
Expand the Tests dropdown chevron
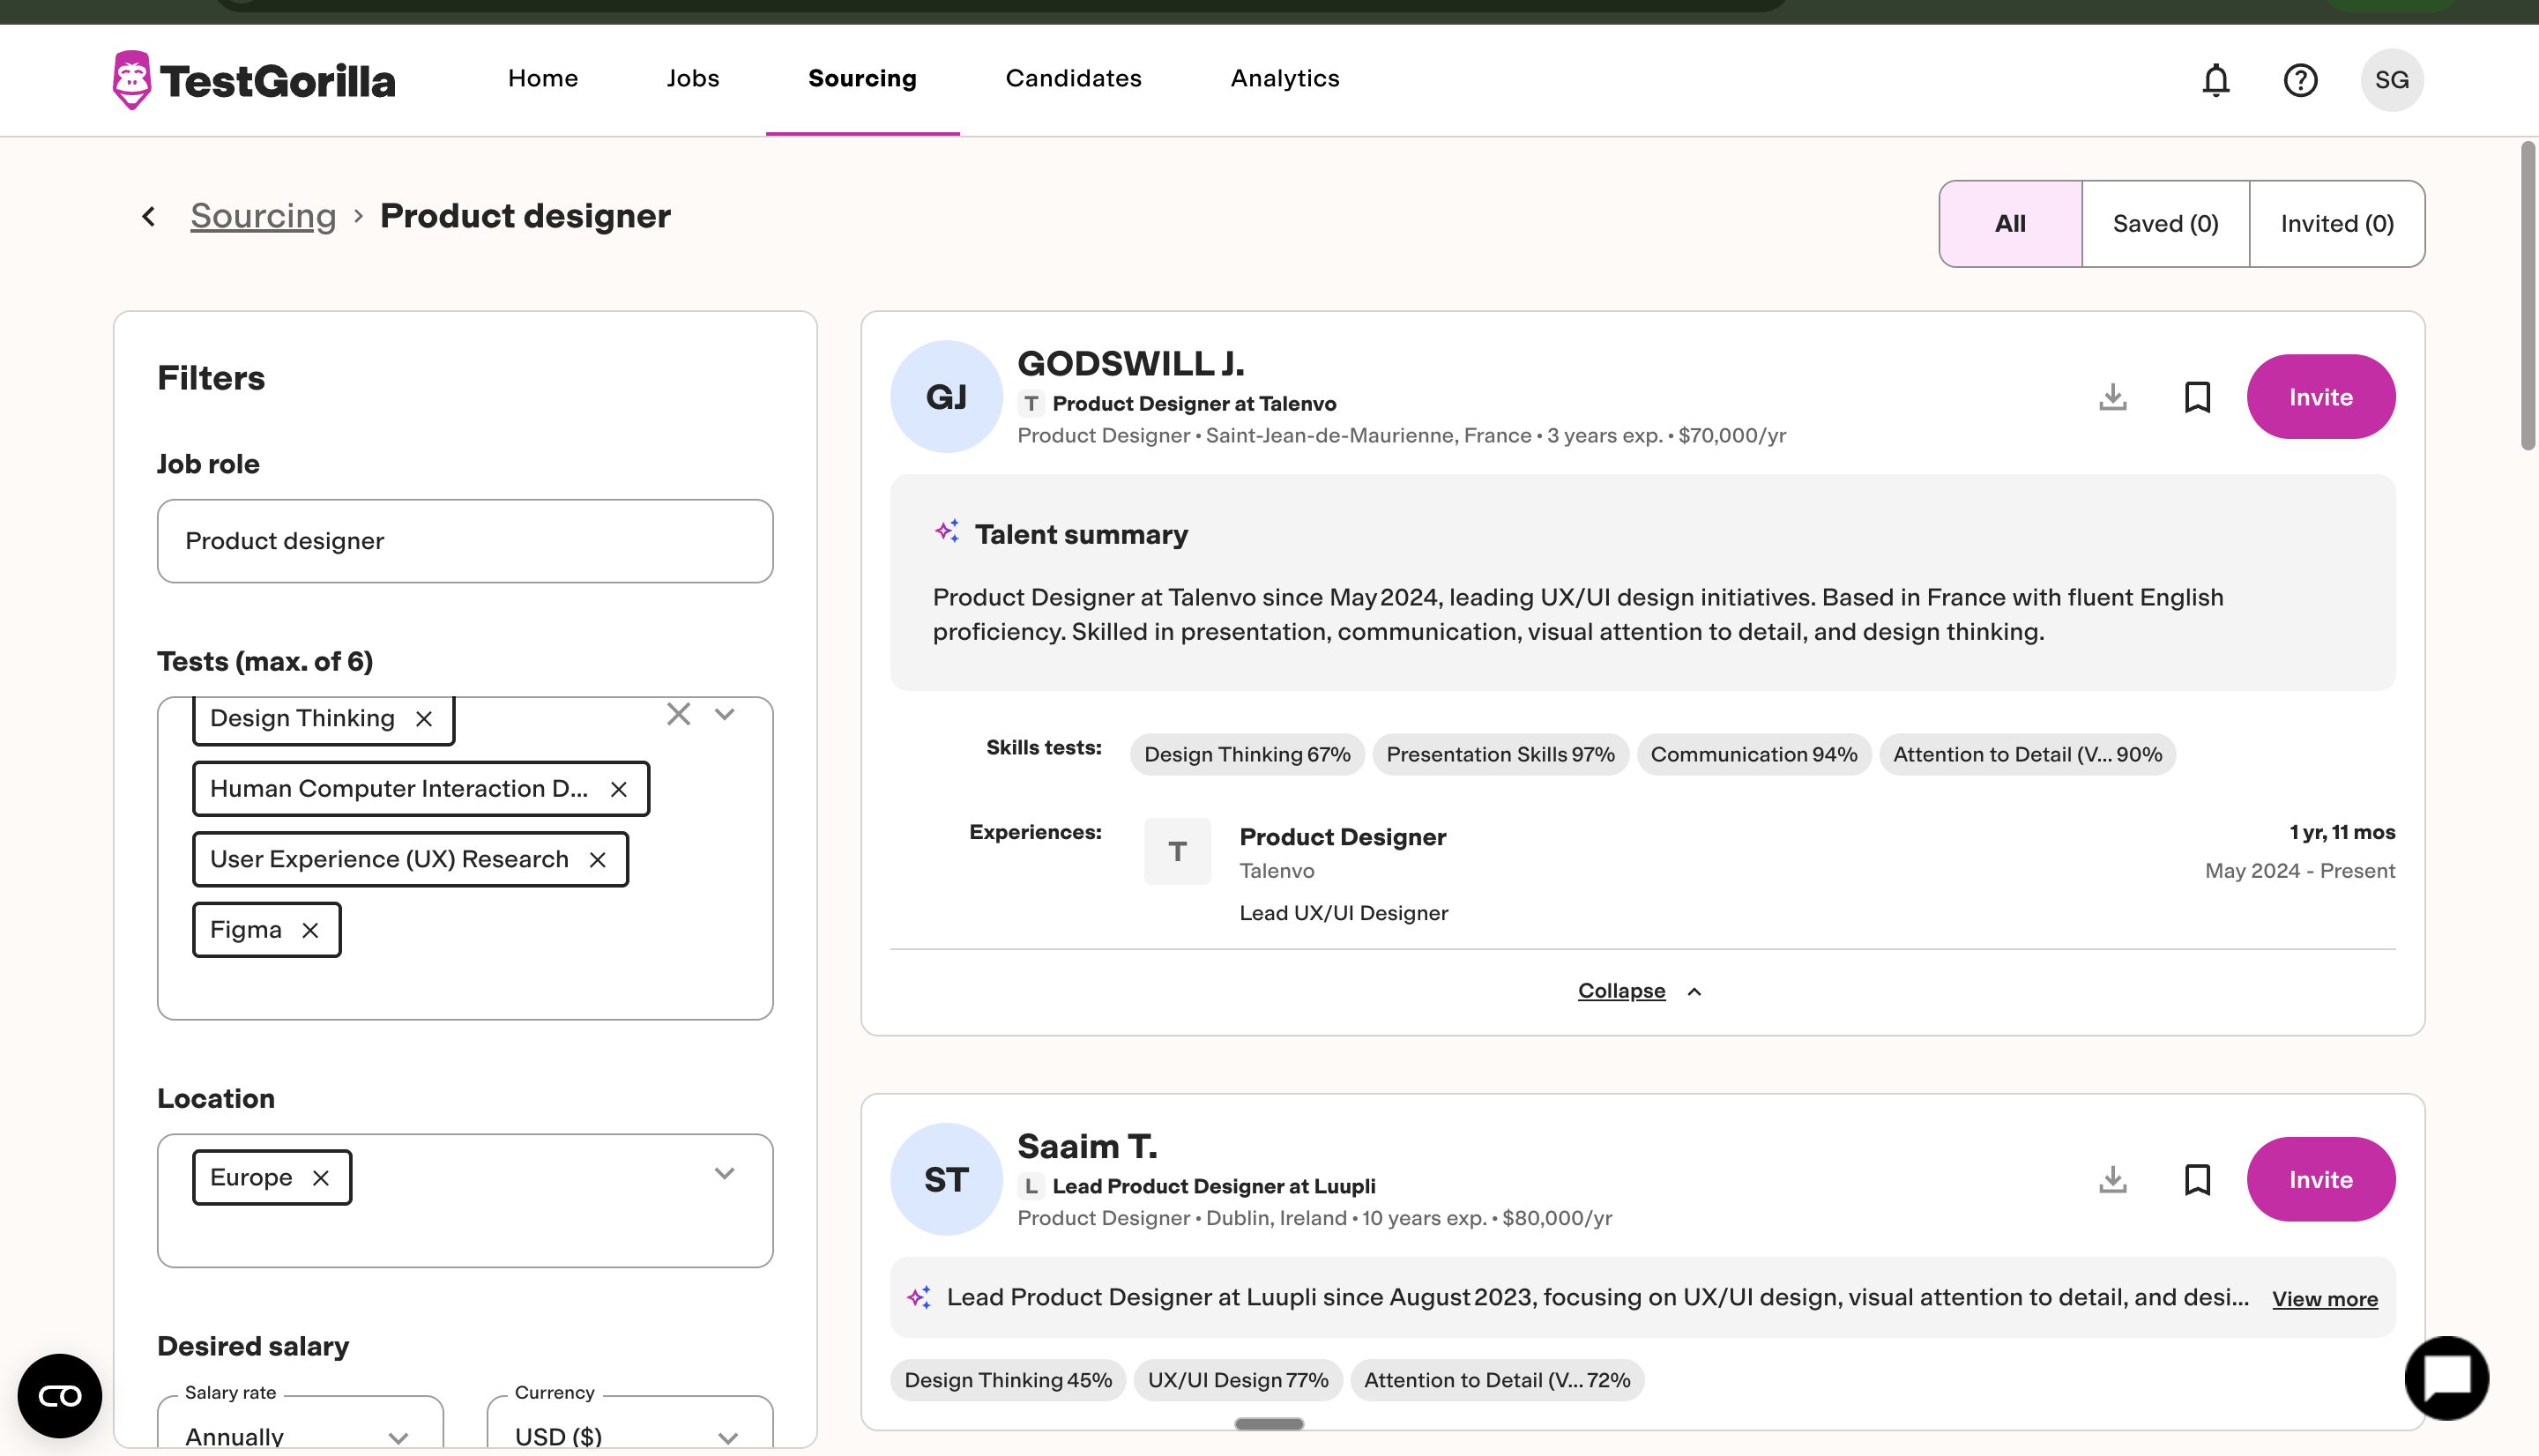tap(725, 714)
